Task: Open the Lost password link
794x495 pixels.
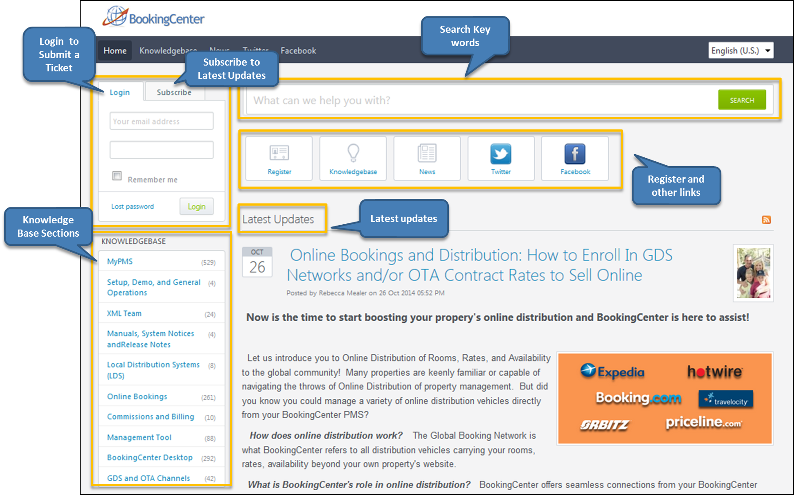Action: click(x=132, y=207)
